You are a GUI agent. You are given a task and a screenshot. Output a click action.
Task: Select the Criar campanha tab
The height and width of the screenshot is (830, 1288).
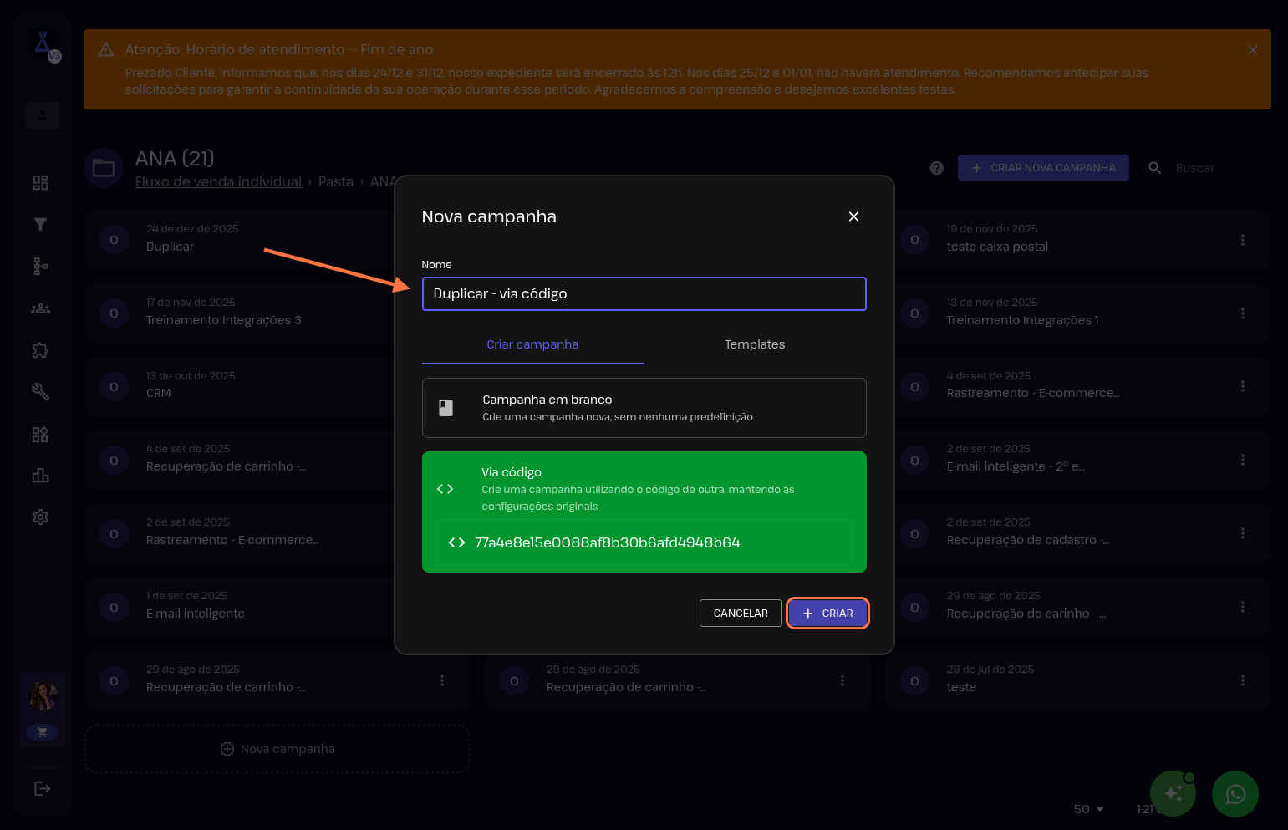click(x=532, y=344)
